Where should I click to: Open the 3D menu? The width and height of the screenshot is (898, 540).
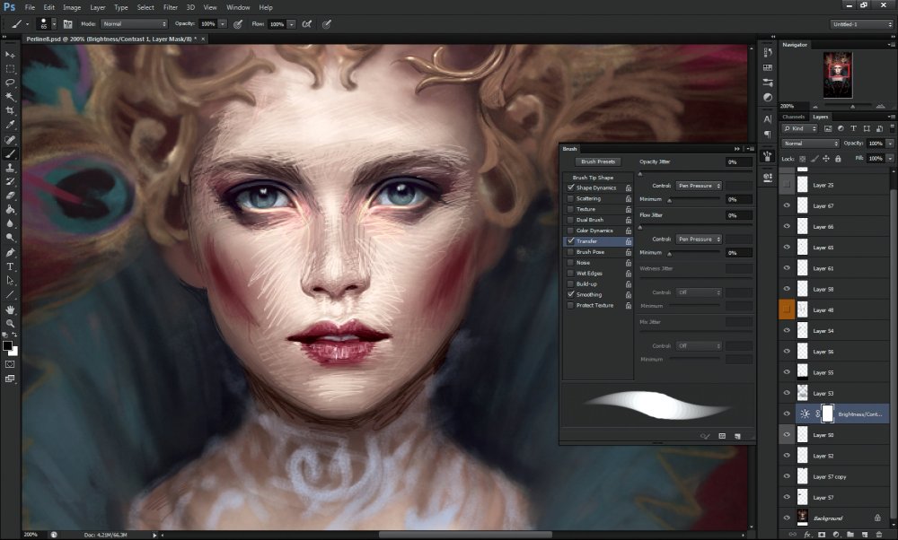(x=190, y=7)
